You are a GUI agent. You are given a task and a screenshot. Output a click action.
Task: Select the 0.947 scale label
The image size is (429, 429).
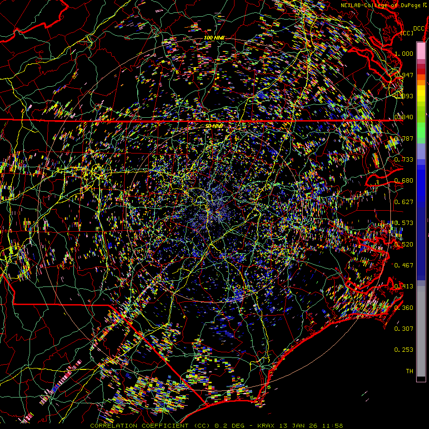(x=404, y=75)
